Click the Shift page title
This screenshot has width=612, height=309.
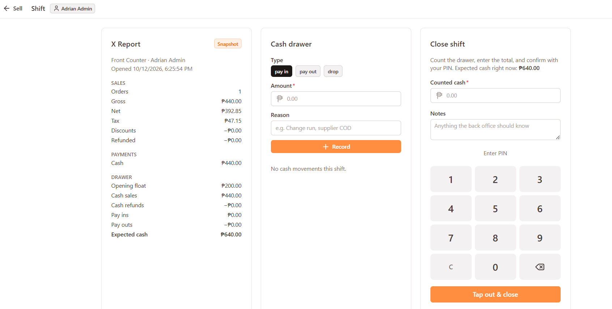point(38,8)
